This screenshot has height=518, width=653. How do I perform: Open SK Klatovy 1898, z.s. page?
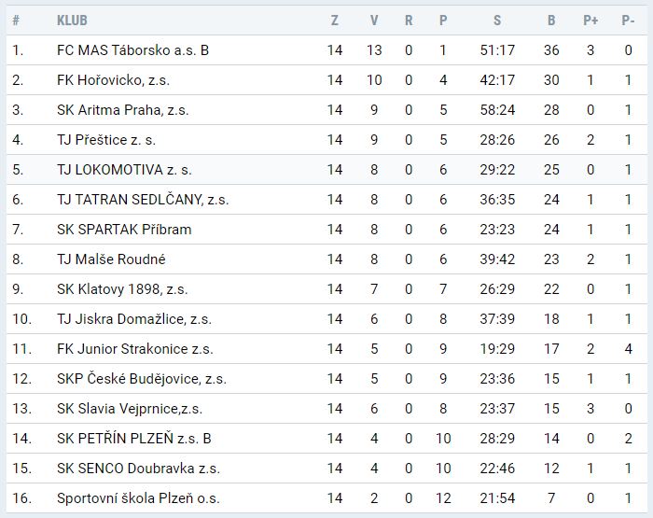tap(122, 289)
